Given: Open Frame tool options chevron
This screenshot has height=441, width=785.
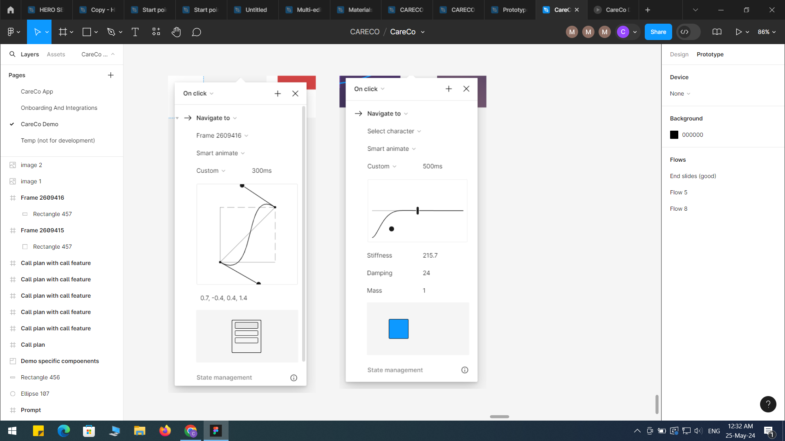Looking at the screenshot, I should coord(72,32).
